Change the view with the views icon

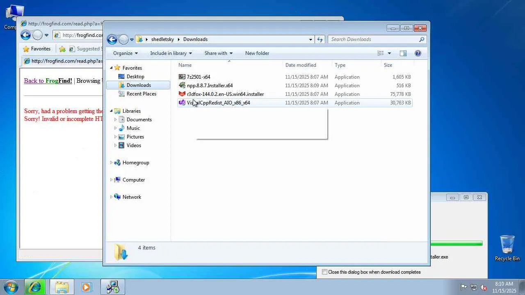point(381,53)
